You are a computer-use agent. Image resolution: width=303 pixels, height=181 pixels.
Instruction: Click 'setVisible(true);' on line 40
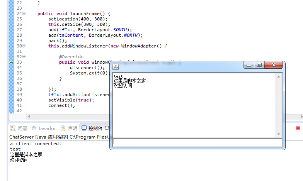(71, 100)
